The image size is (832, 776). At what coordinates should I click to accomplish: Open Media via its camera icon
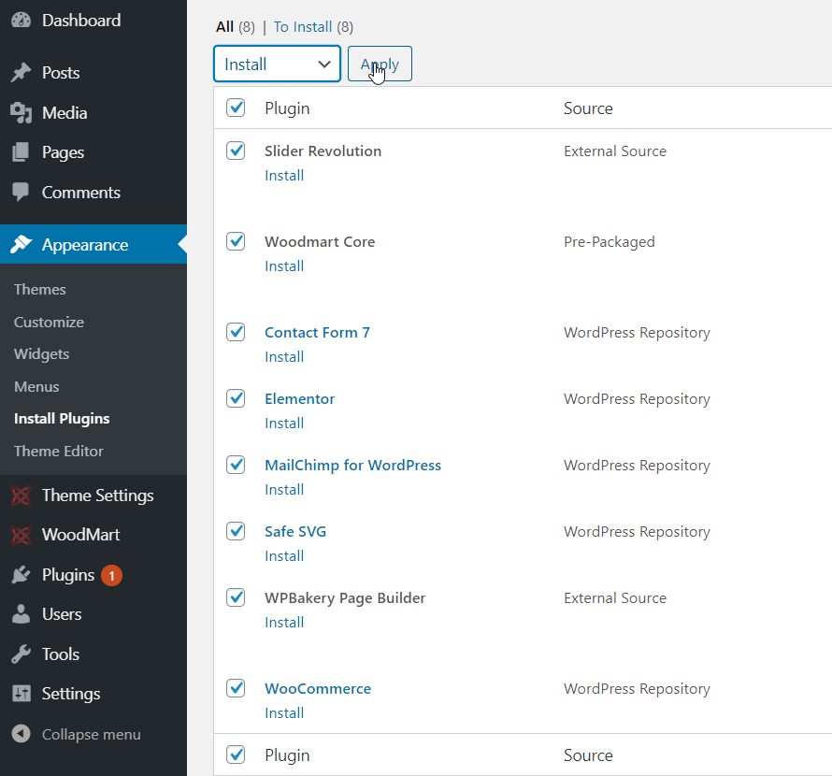tap(21, 113)
